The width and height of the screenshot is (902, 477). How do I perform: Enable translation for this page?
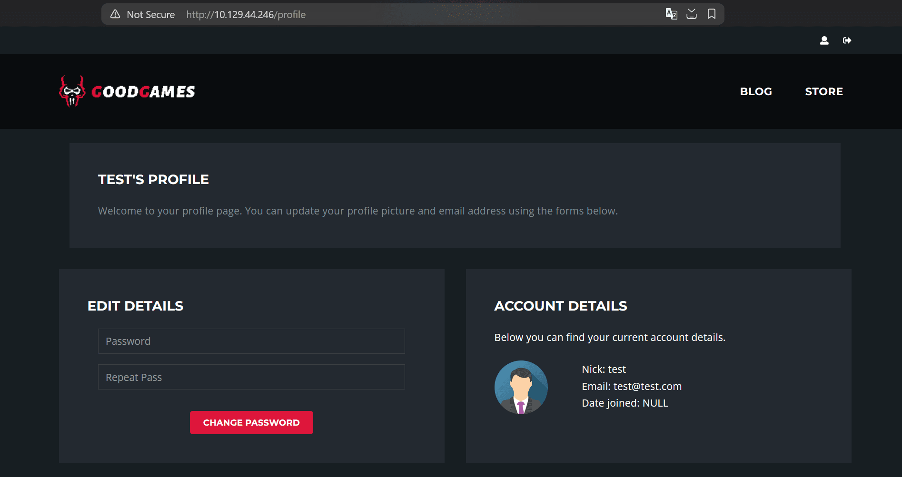coord(671,14)
